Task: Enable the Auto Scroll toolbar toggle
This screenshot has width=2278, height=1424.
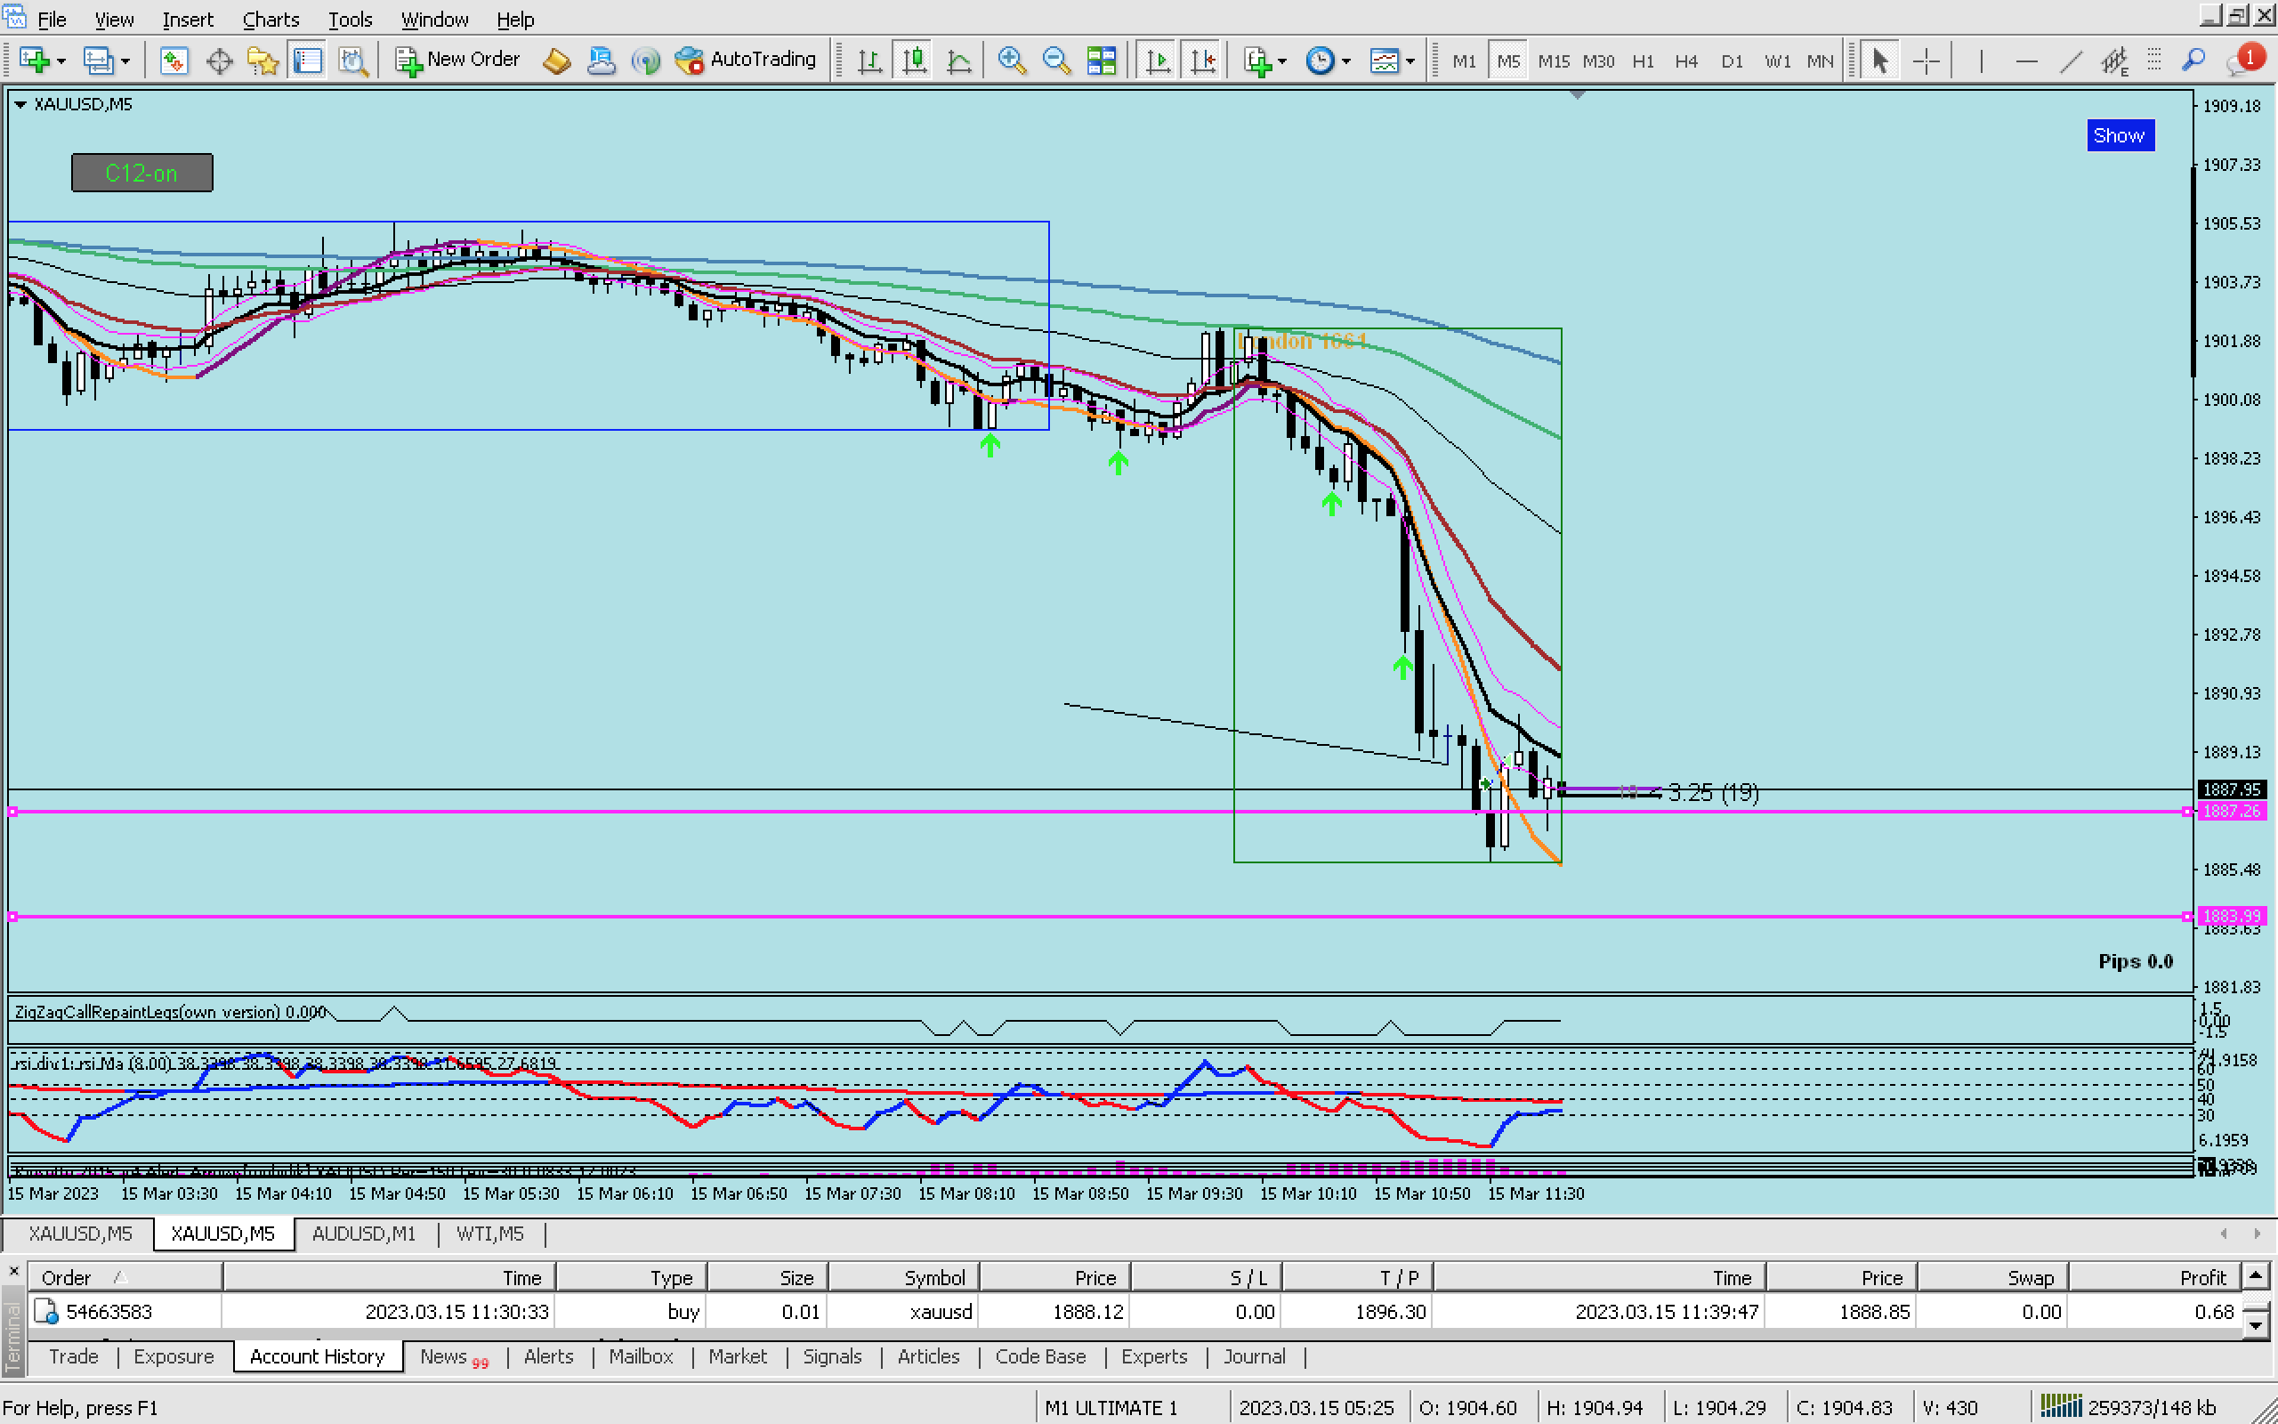Action: click(1158, 61)
